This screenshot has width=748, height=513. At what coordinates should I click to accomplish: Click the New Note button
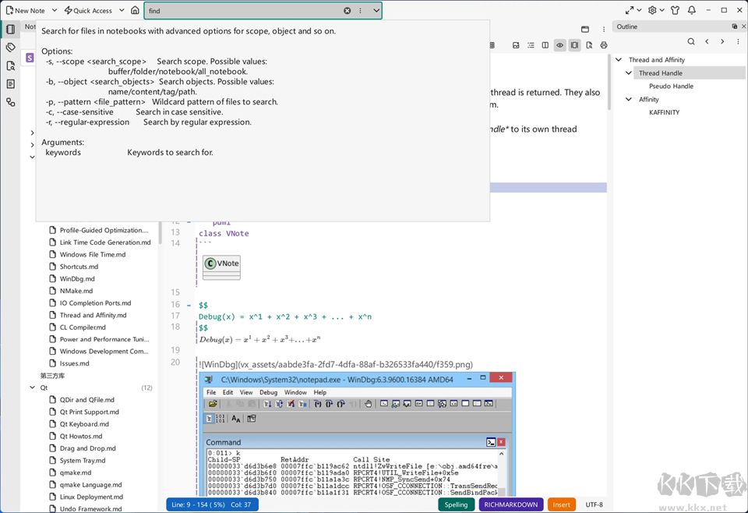pos(25,10)
